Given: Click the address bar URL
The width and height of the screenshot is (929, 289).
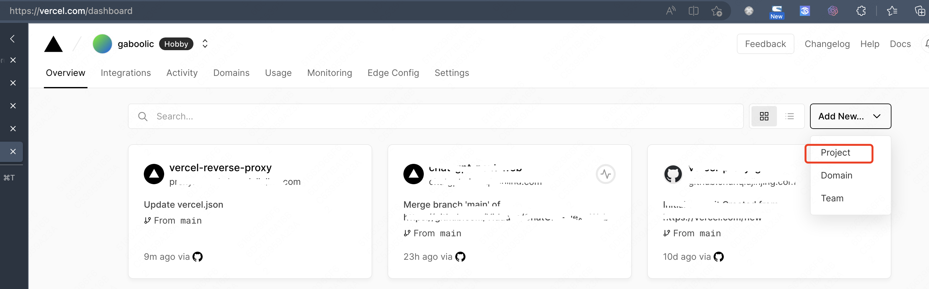Looking at the screenshot, I should 71,11.
